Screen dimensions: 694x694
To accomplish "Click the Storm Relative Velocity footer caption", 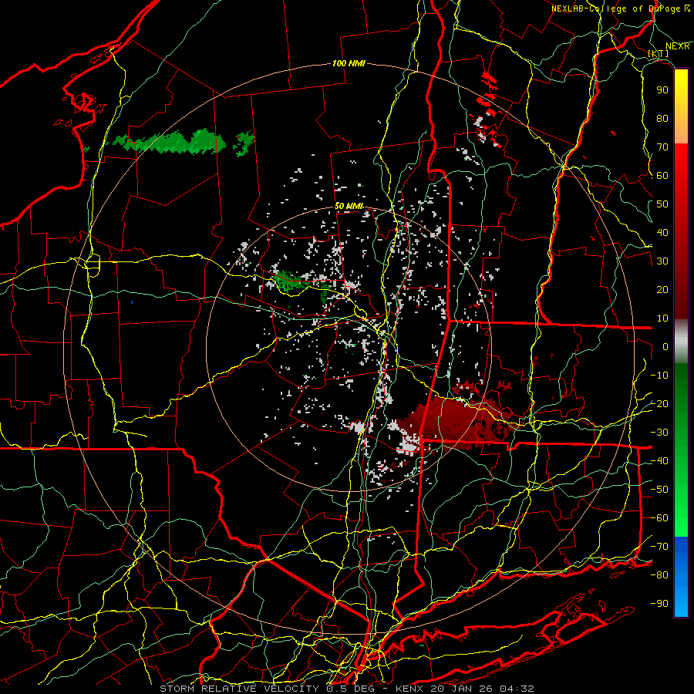I will (346, 689).
